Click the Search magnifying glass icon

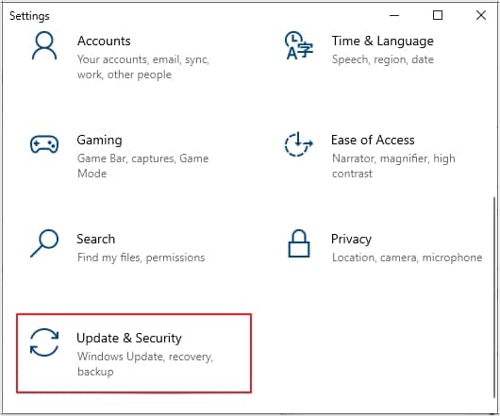click(x=44, y=243)
